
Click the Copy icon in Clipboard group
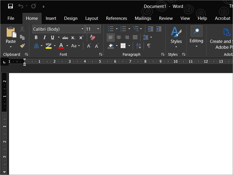(22, 37)
